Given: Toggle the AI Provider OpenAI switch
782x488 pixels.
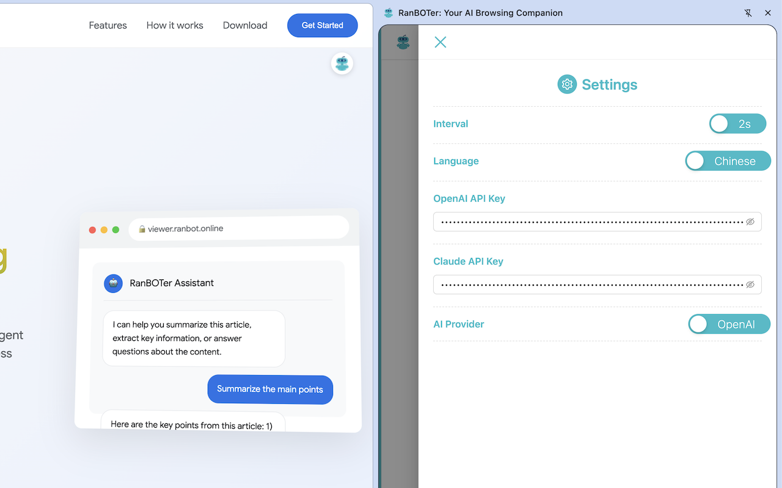Looking at the screenshot, I should point(729,324).
